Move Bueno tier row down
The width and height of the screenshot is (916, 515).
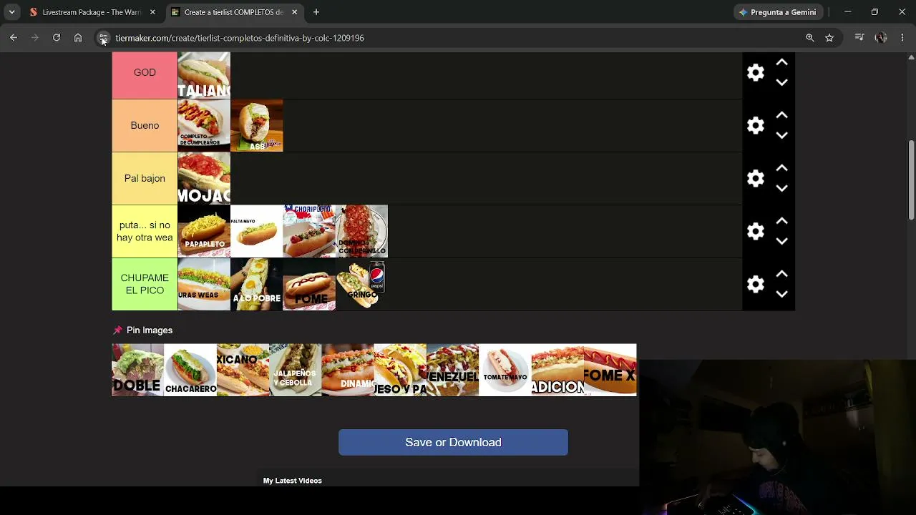click(x=781, y=135)
